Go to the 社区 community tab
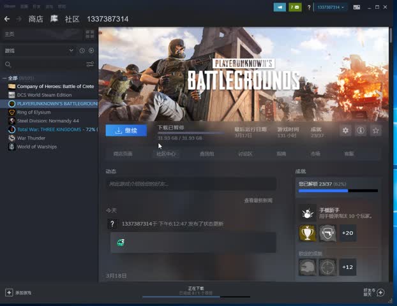 pyautogui.click(x=72, y=19)
